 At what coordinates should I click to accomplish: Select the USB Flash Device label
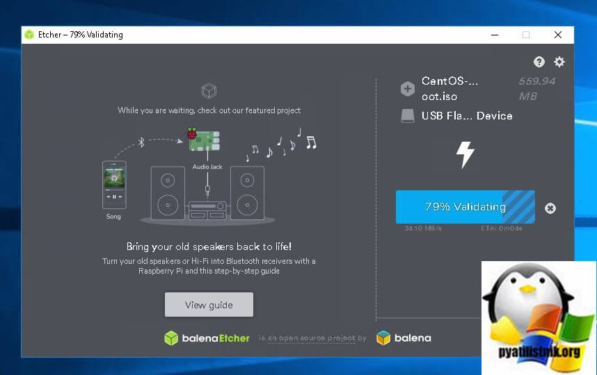tap(467, 116)
